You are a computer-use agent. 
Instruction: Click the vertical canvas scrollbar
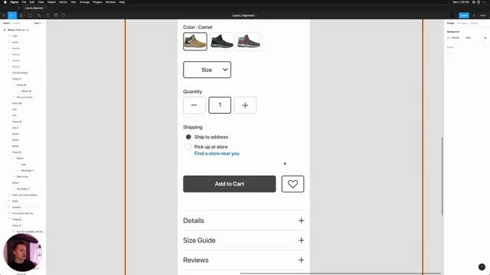click(x=443, y=176)
